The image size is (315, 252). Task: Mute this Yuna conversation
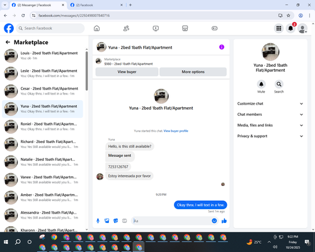tap(261, 84)
